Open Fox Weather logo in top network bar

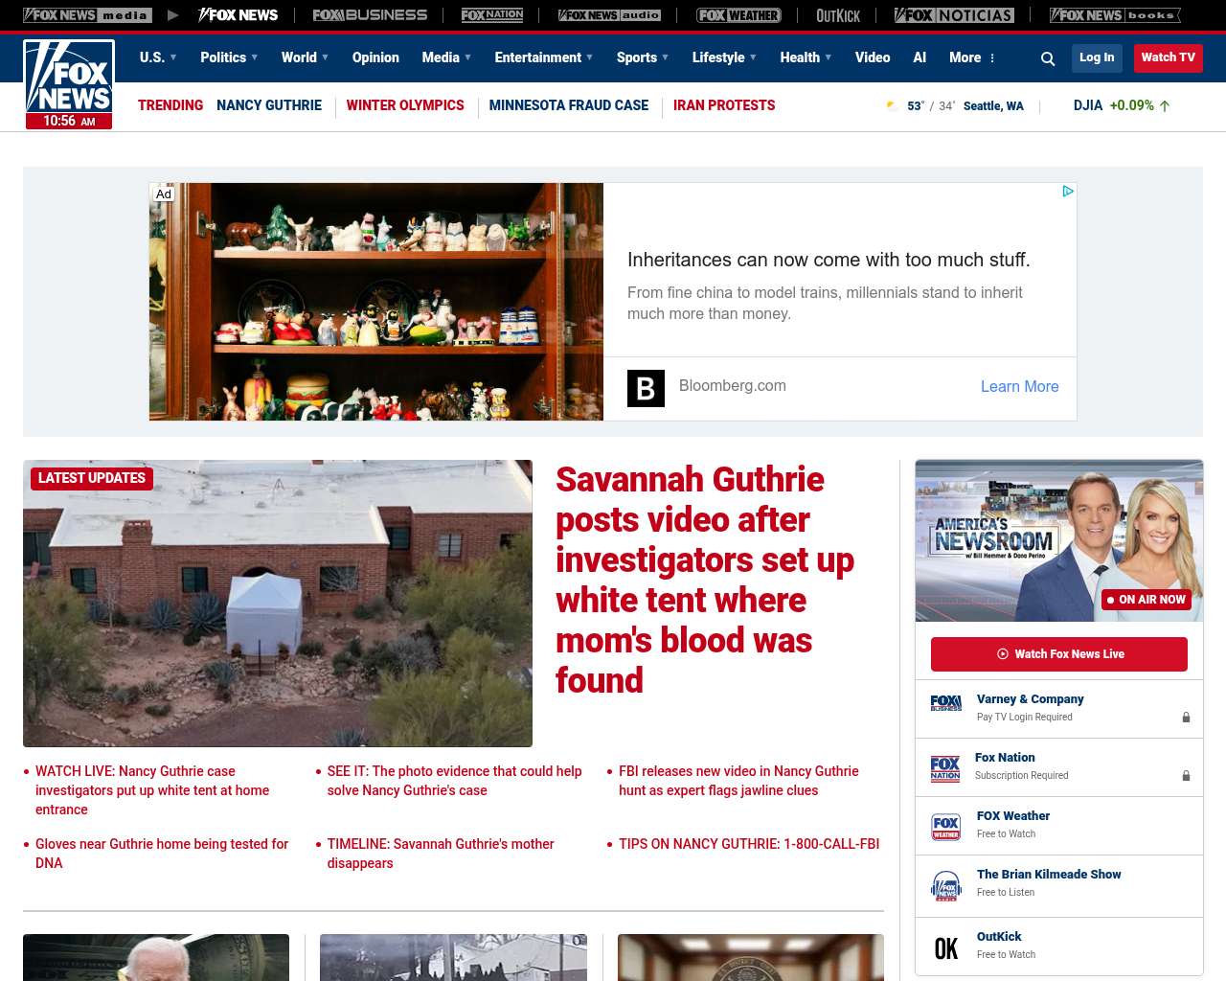[x=738, y=15]
